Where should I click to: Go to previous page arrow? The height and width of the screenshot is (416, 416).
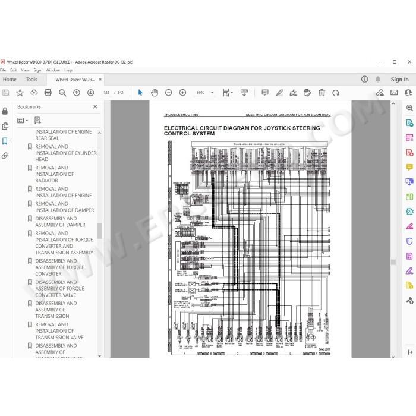(x=77, y=93)
